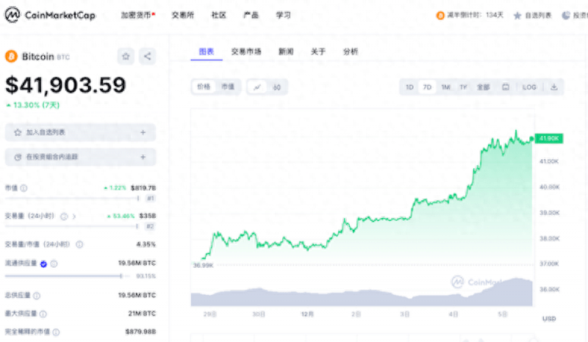The image size is (588, 342).
Task: Click the share icon next to Bitcoin
Action: 147,57
